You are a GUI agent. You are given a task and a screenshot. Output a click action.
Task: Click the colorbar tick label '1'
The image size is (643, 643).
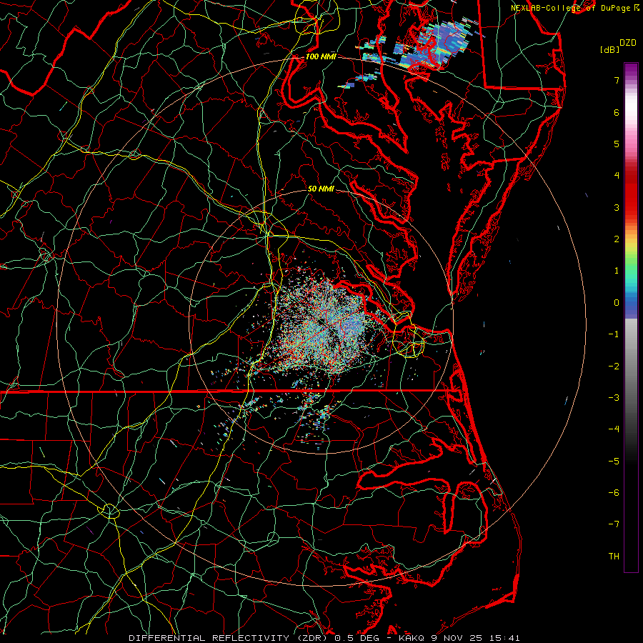tap(617, 271)
